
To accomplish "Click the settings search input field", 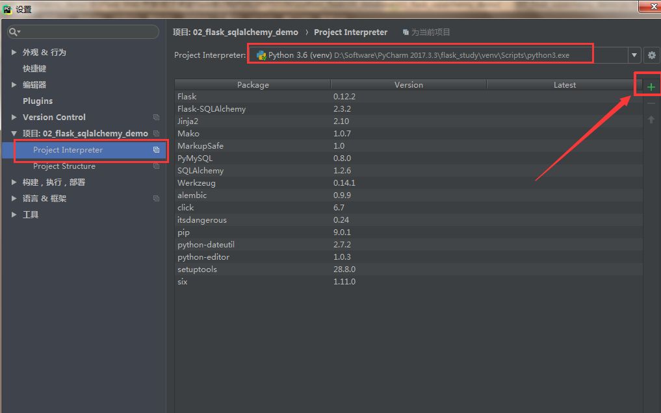I will pyautogui.click(x=83, y=32).
